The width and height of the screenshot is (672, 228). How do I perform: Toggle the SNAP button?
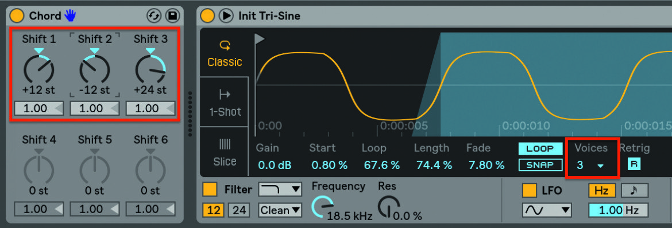(x=540, y=165)
